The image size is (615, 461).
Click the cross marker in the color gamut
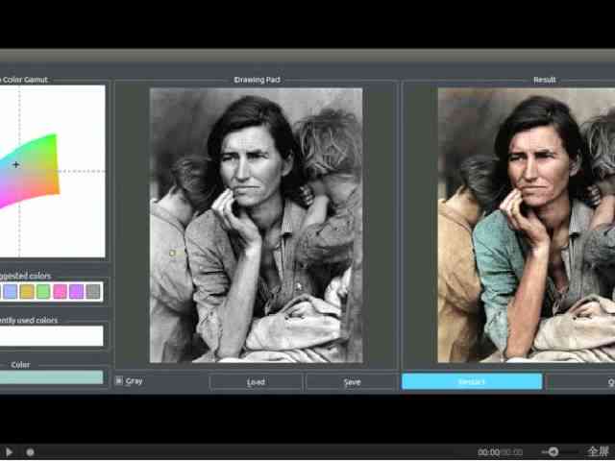pyautogui.click(x=15, y=164)
